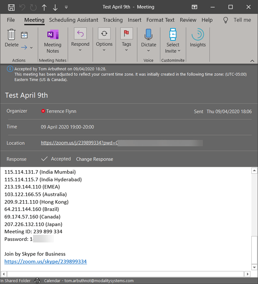
Task: Click the Dictate microphone icon
Action: pyautogui.click(x=149, y=35)
